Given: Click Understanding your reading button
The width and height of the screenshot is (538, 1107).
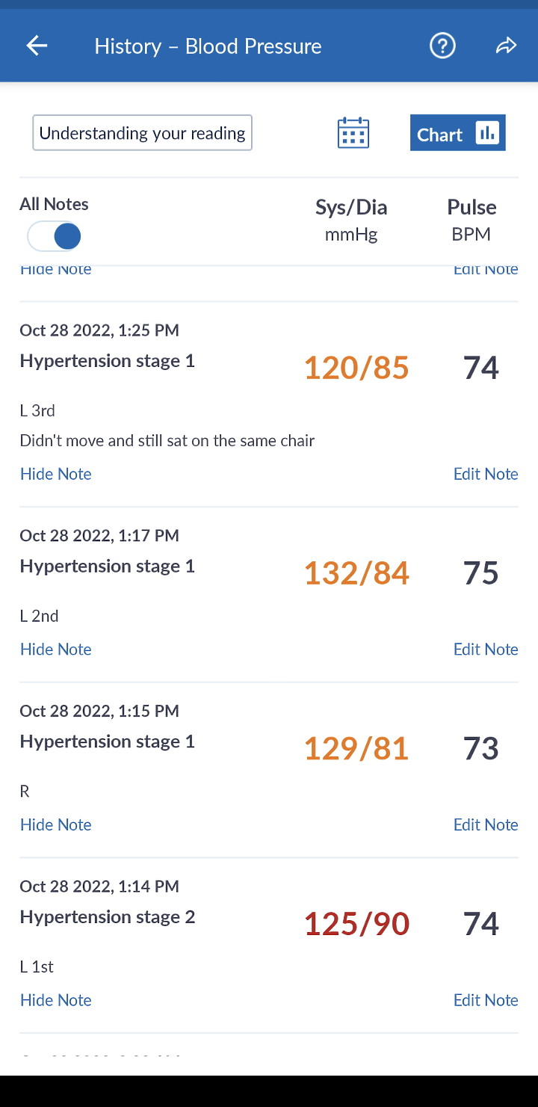Looking at the screenshot, I should click(x=142, y=133).
